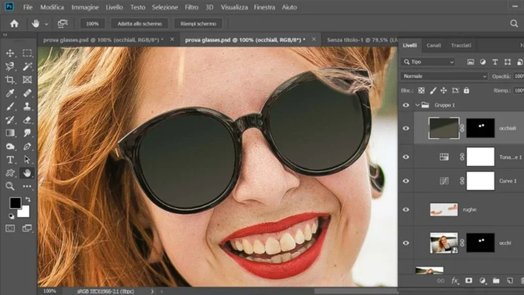Click the Adatta allo schermo button
Screen dimensions: 524x295
click(140, 24)
